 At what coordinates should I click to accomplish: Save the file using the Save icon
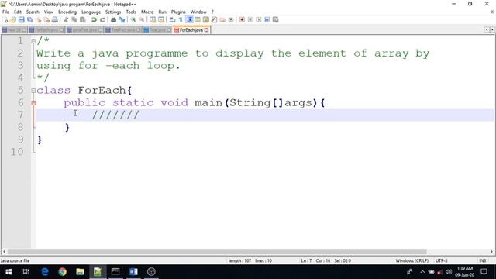pos(21,20)
